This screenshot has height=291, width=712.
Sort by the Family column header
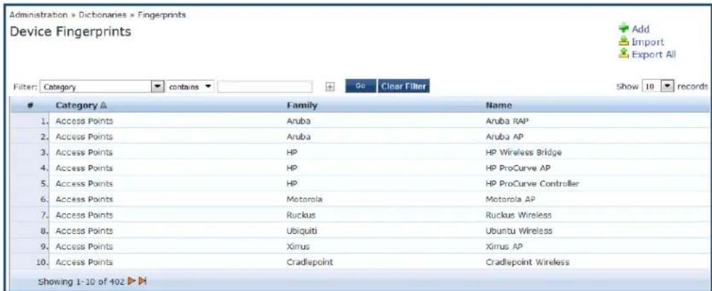pyautogui.click(x=302, y=105)
